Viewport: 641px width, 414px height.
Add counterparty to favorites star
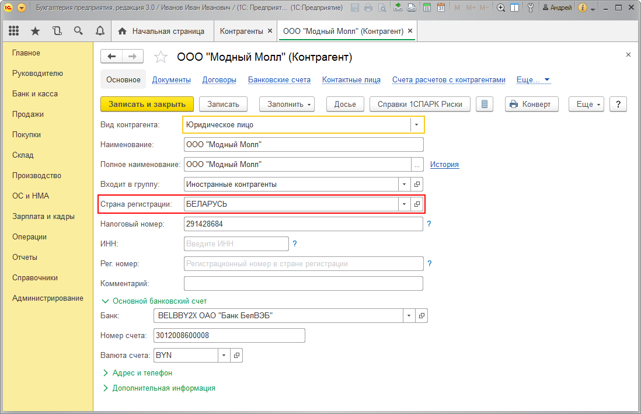(x=161, y=57)
